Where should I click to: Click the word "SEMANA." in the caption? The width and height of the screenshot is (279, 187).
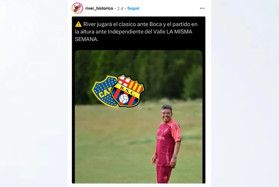pyautogui.click(x=87, y=39)
